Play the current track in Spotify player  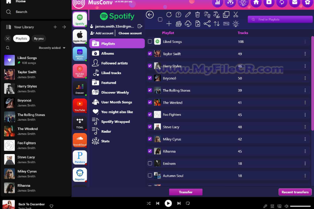[x=168, y=203]
